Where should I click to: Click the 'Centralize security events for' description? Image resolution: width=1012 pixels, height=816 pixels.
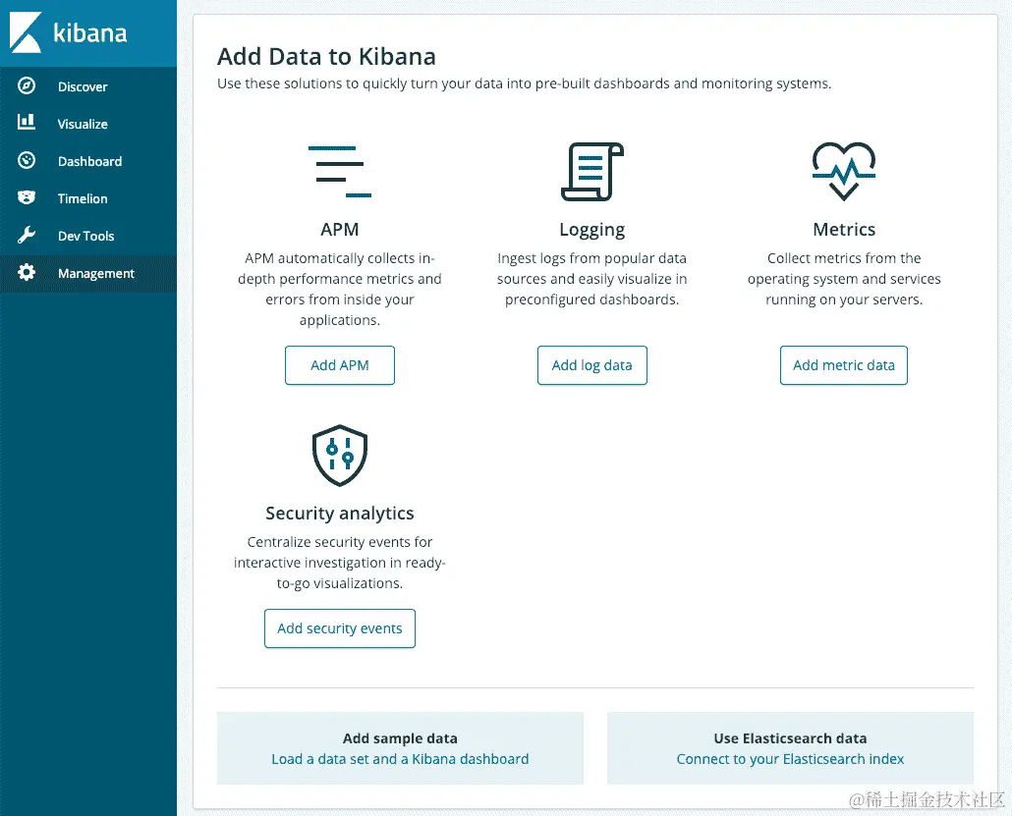[x=340, y=563]
